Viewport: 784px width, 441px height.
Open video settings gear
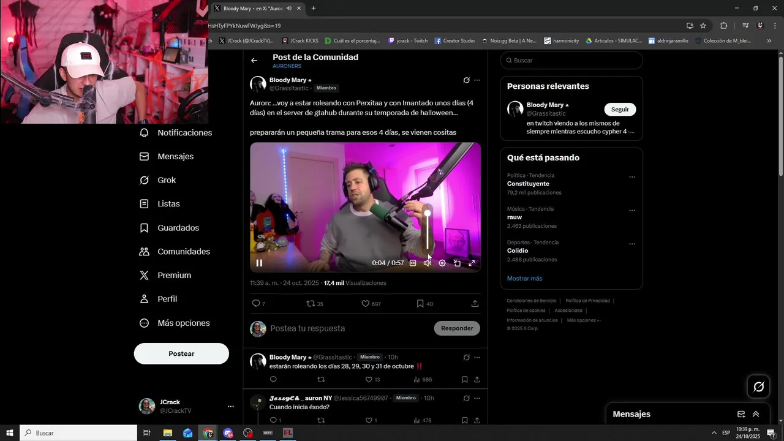[x=442, y=263]
